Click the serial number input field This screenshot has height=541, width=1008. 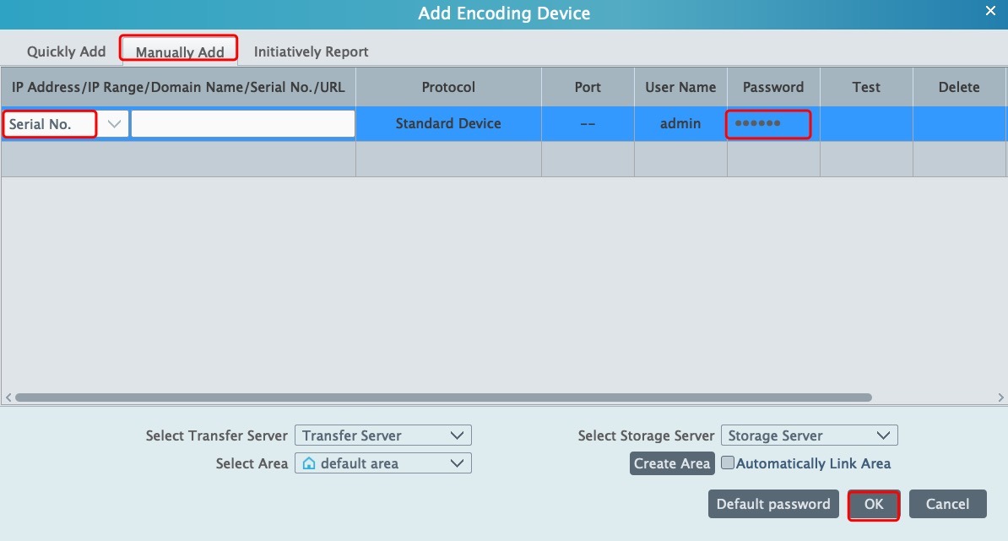(242, 124)
